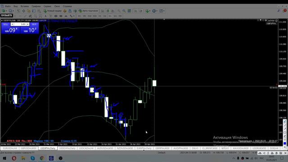Open the Сервис menu

(47, 6)
